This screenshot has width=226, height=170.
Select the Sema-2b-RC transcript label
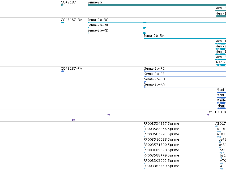[x=97, y=20]
